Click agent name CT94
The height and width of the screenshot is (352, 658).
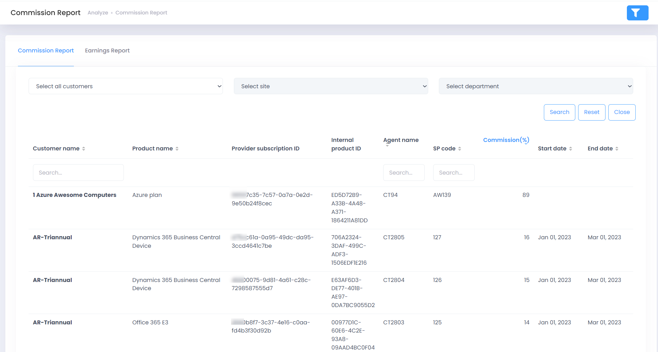click(390, 195)
